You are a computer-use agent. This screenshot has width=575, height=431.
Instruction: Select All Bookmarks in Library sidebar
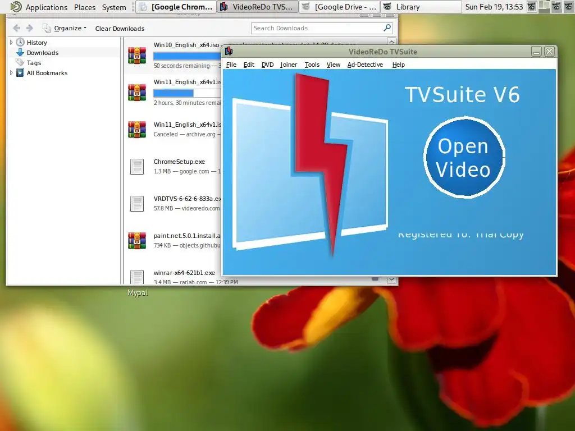click(x=47, y=73)
